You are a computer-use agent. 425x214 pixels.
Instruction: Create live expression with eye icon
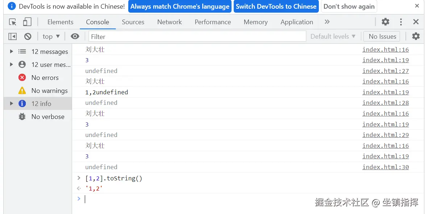click(x=75, y=36)
